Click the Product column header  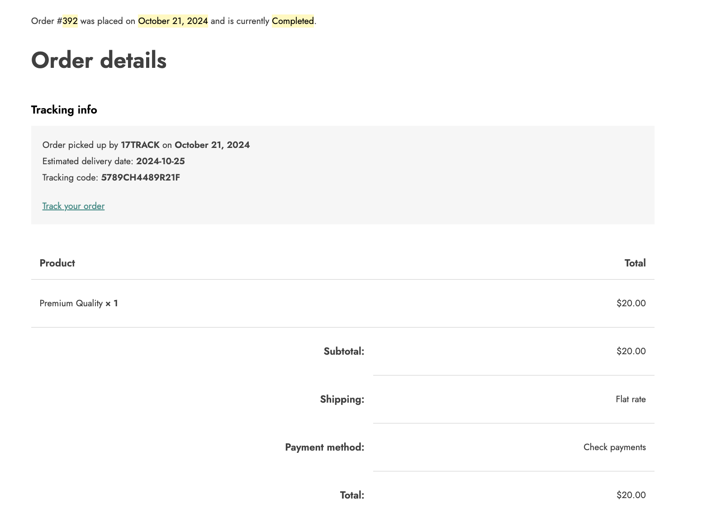coord(57,263)
